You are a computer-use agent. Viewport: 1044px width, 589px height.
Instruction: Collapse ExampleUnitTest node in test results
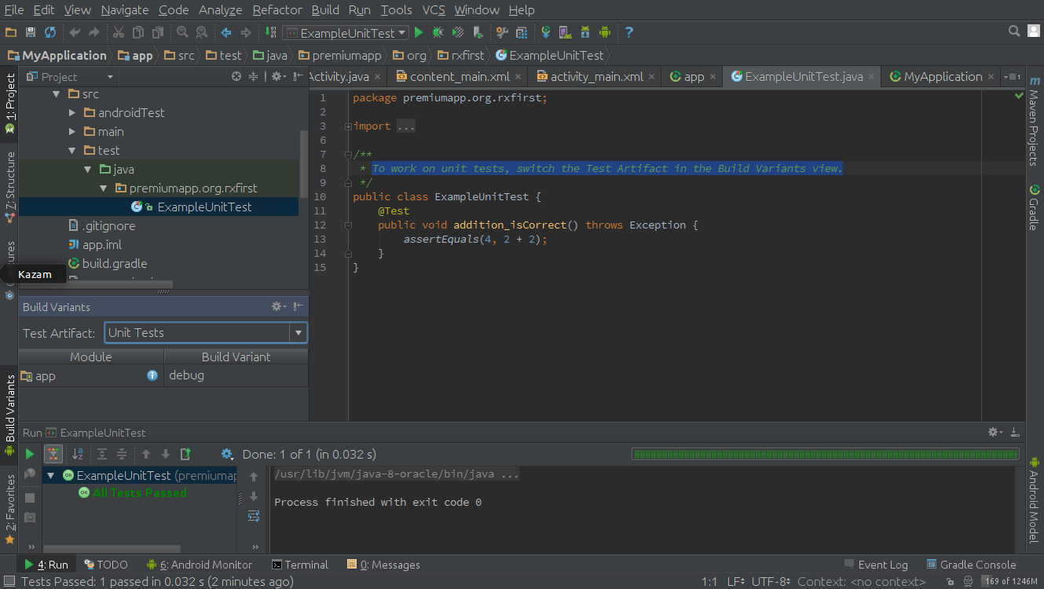point(51,475)
